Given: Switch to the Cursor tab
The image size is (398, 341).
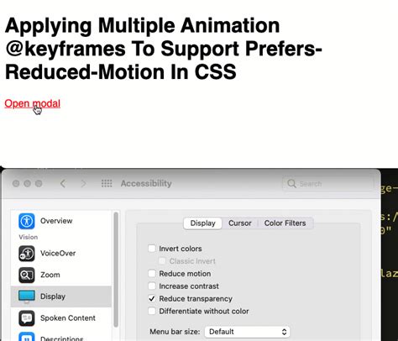Looking at the screenshot, I should click(x=240, y=223).
